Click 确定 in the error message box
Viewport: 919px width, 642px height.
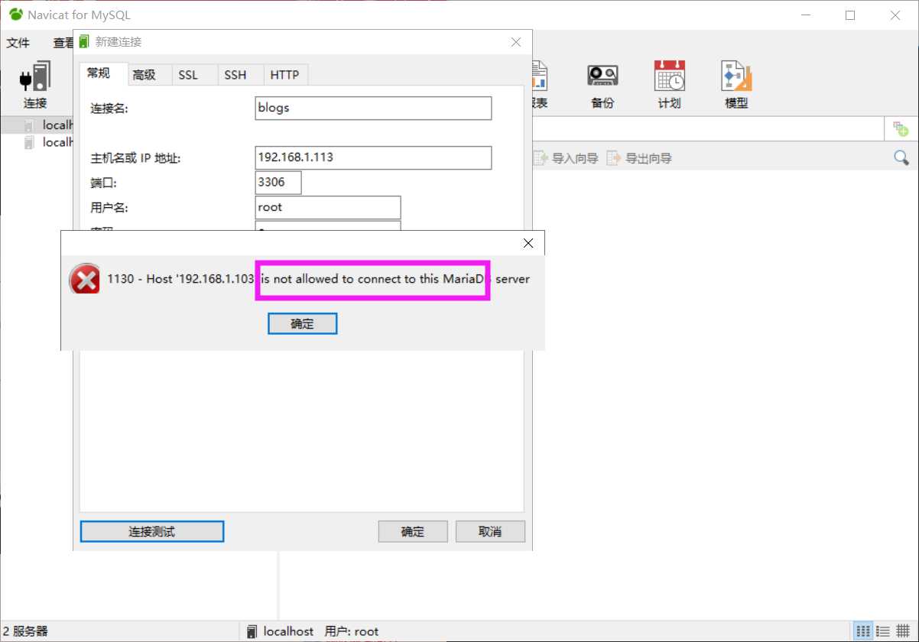pos(302,323)
